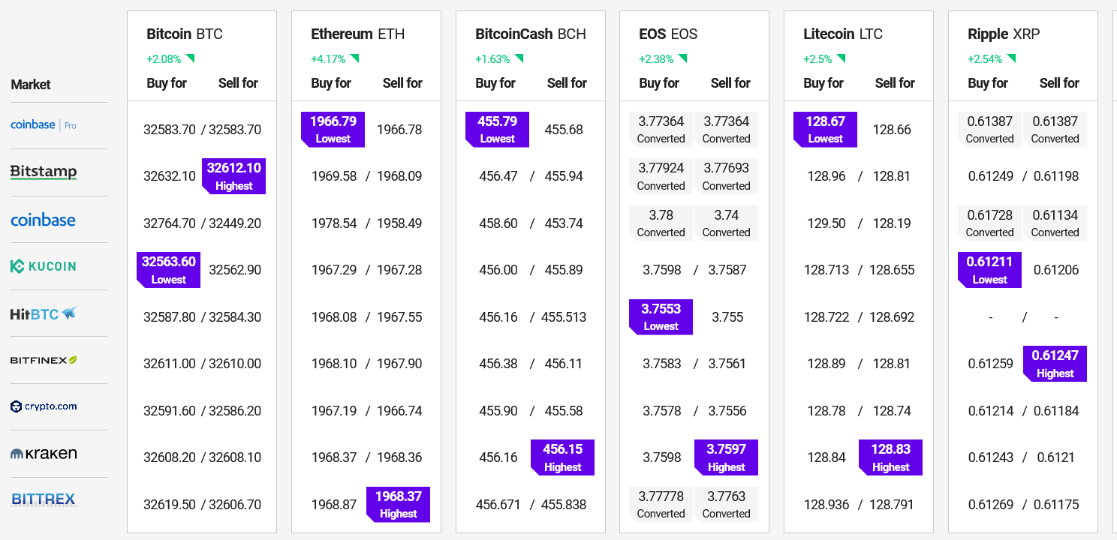Select Bitcoin lowest buy price 32563.60
The width and height of the screenshot is (1117, 540).
pos(168,270)
